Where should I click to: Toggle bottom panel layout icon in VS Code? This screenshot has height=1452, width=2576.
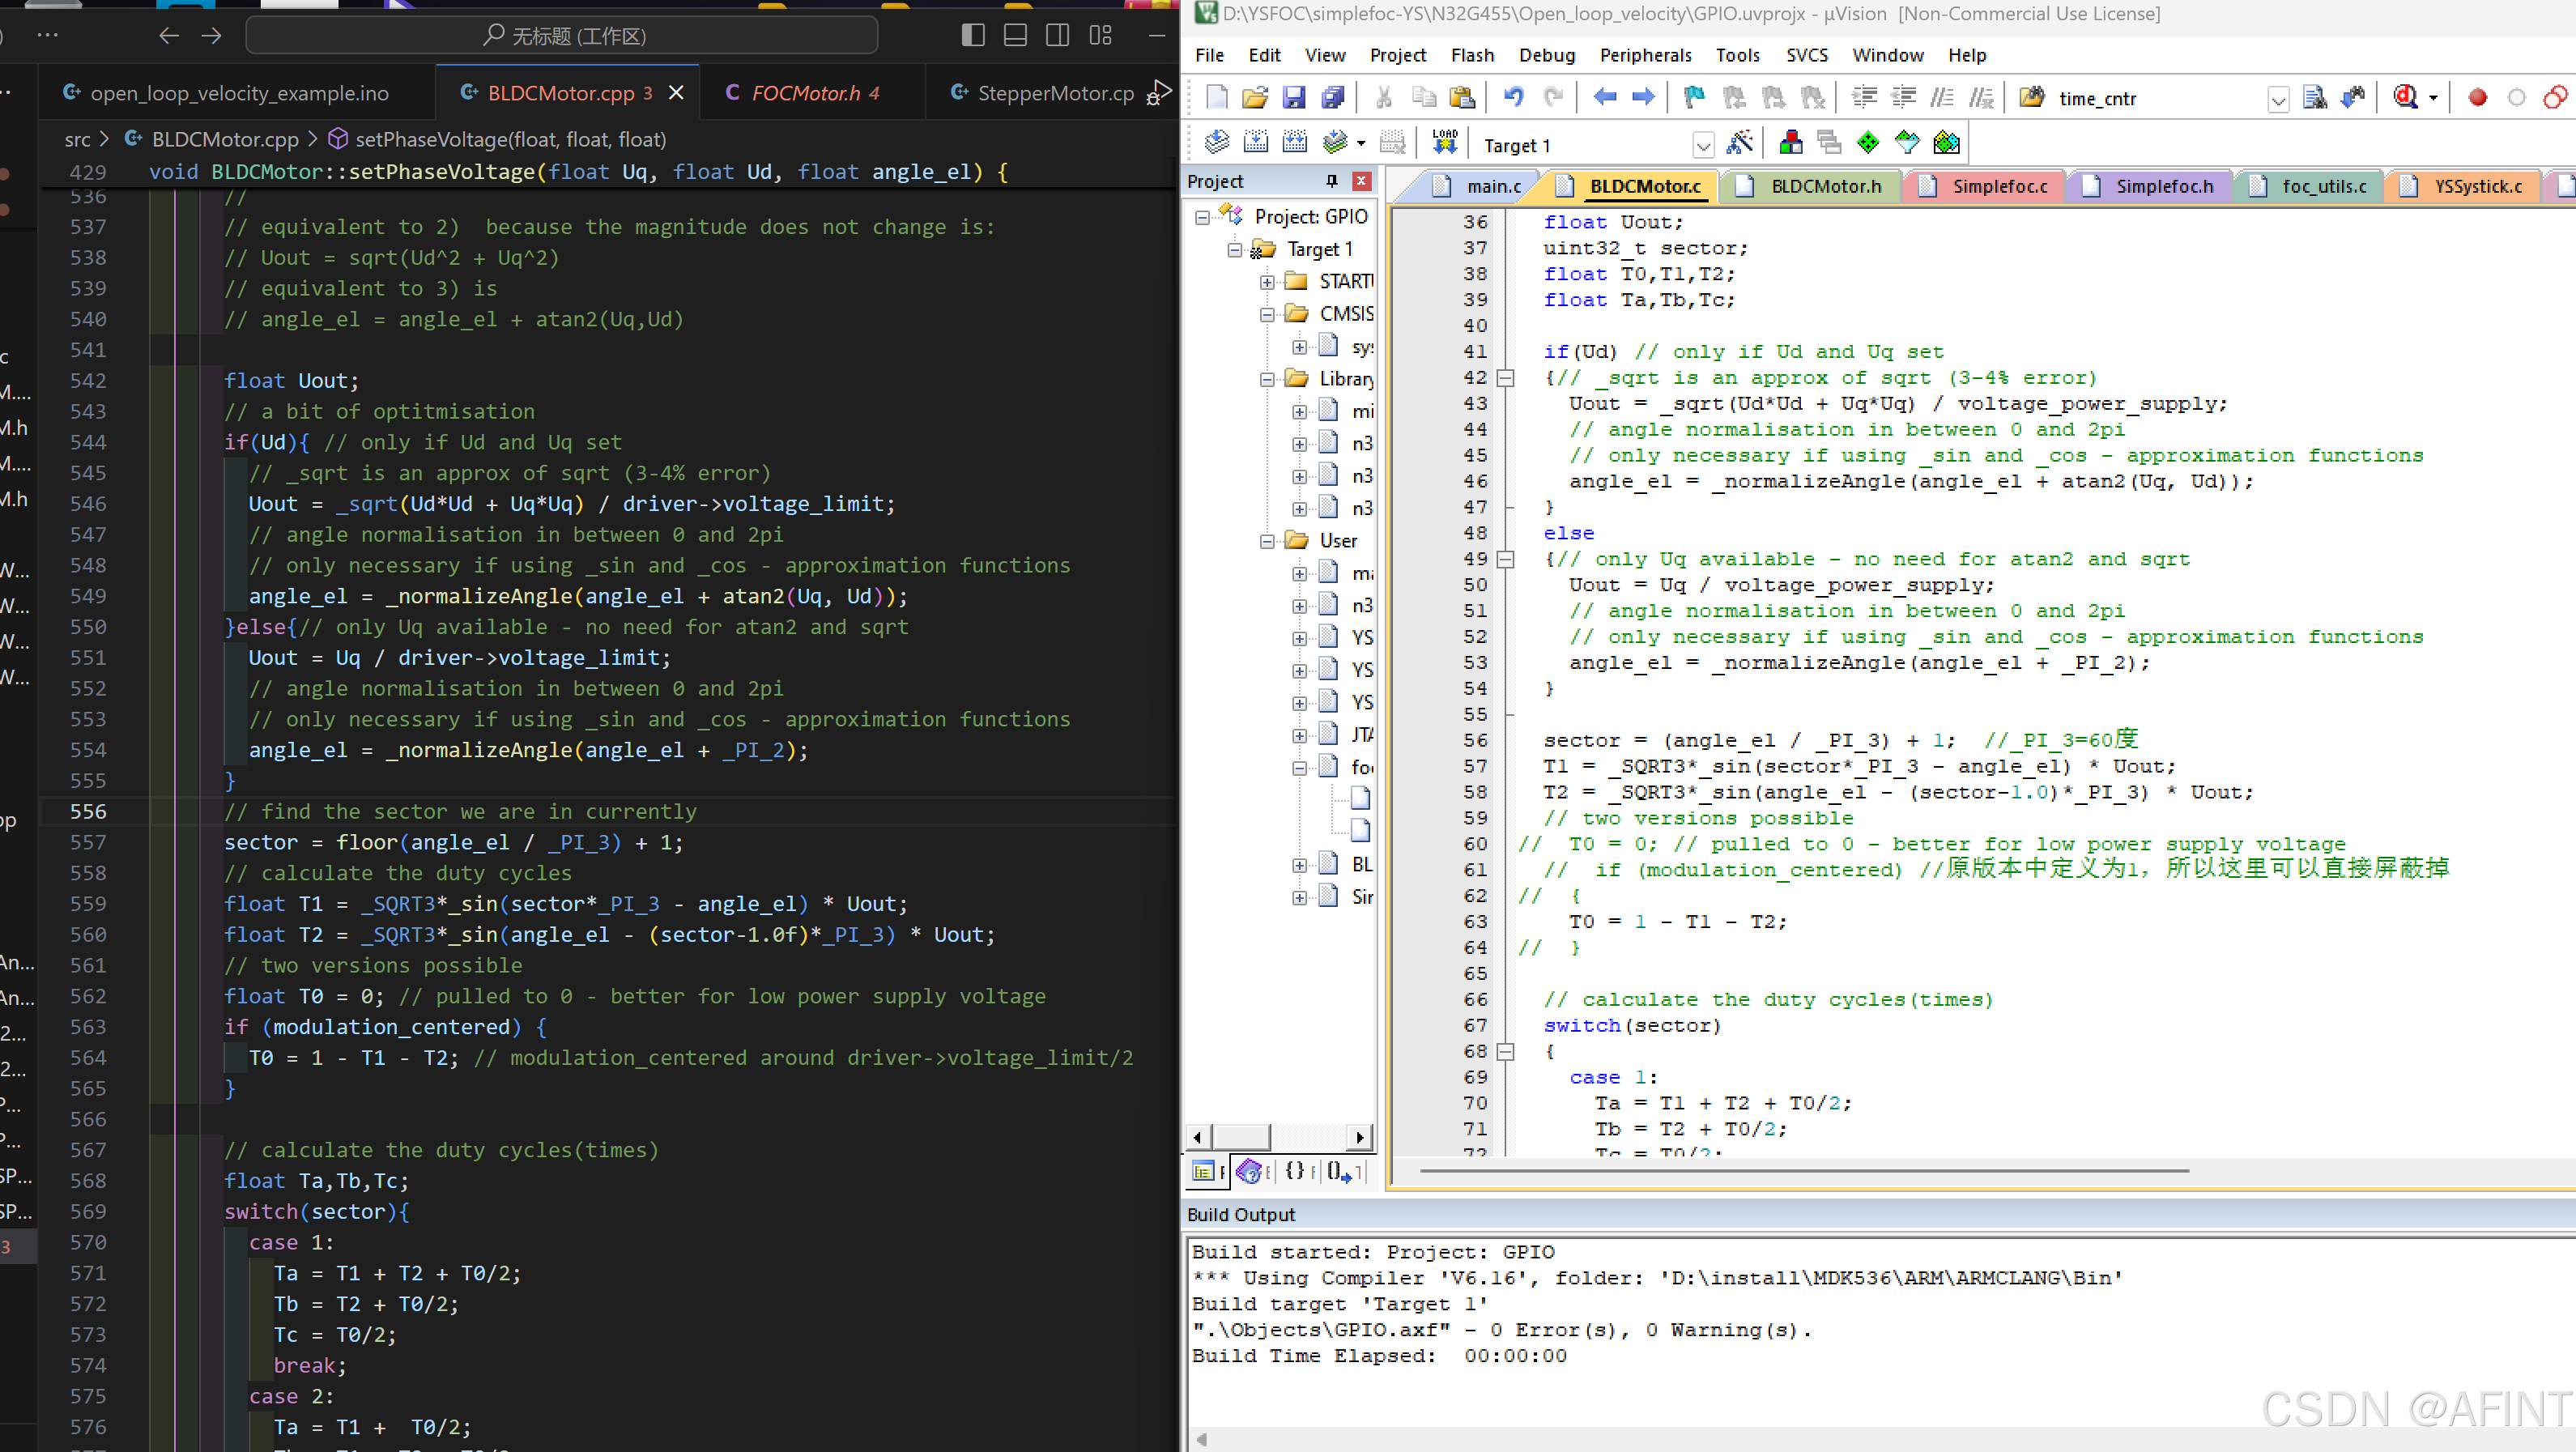click(x=1015, y=35)
